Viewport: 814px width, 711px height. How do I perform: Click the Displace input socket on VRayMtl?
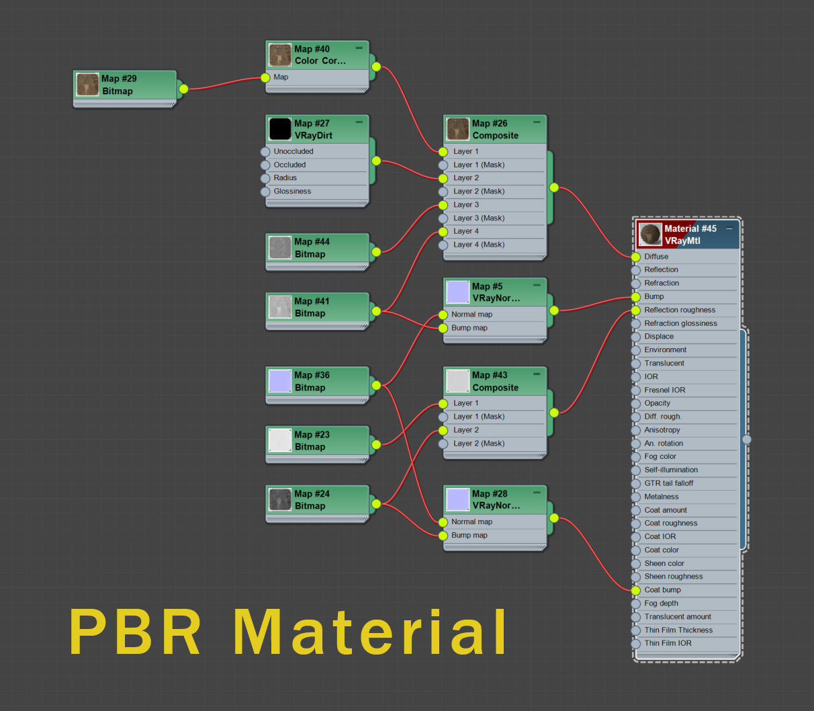pyautogui.click(x=636, y=337)
